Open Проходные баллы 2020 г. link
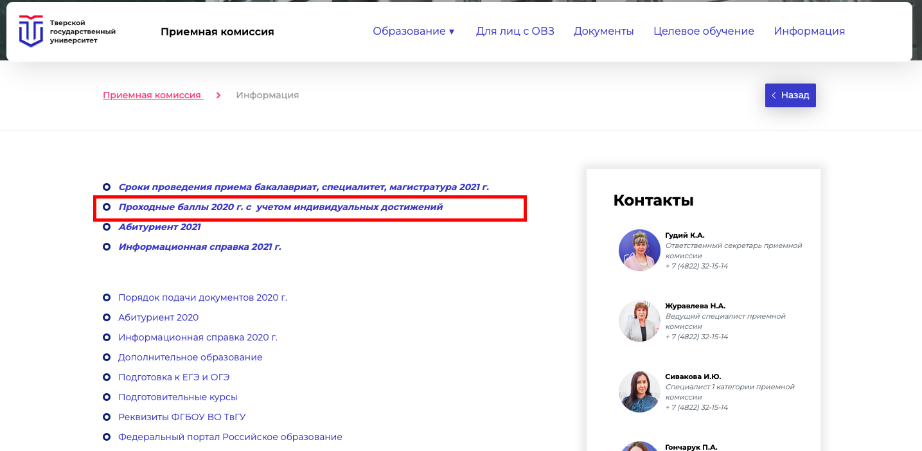Screen dimensions: 922x451 point(280,207)
